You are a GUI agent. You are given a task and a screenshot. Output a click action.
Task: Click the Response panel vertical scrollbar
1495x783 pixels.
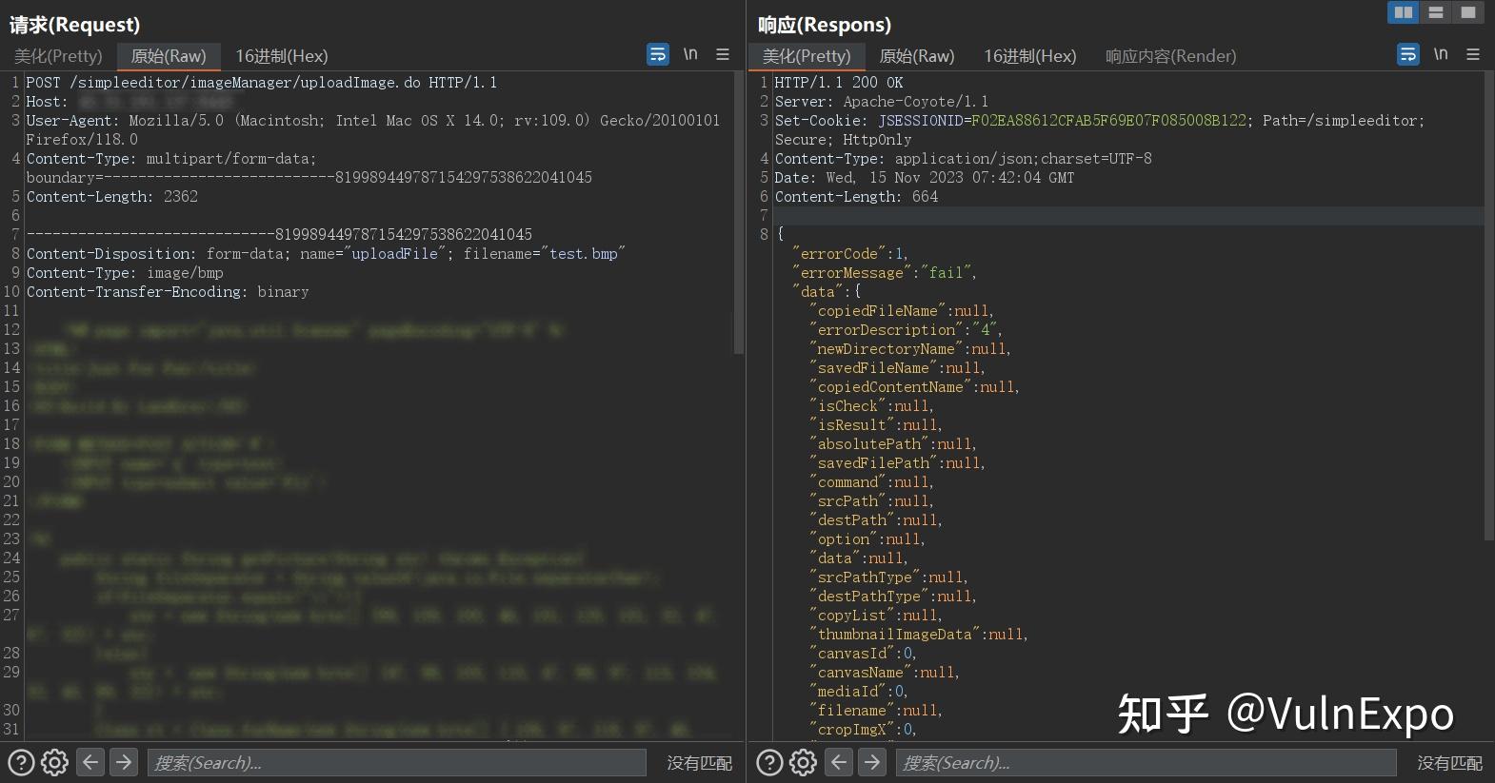tap(1489, 307)
